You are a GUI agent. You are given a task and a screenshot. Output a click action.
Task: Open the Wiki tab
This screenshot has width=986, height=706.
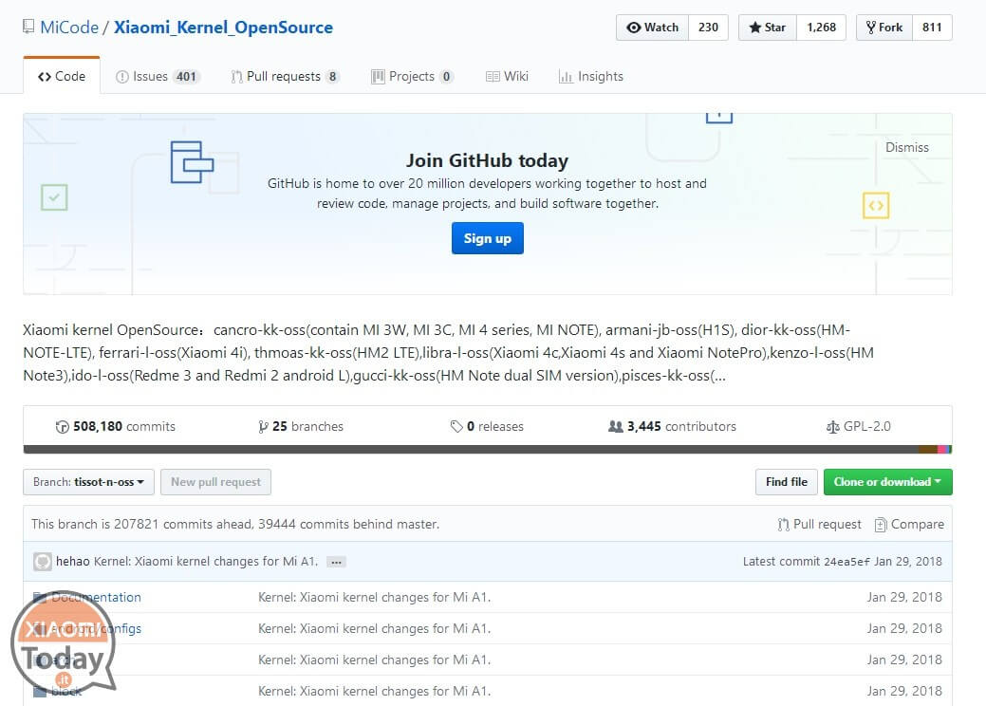(x=507, y=77)
